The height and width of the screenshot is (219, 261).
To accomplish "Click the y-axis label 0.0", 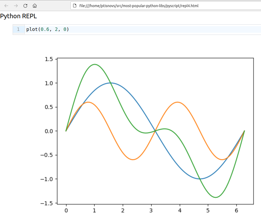I will pos(49,131).
